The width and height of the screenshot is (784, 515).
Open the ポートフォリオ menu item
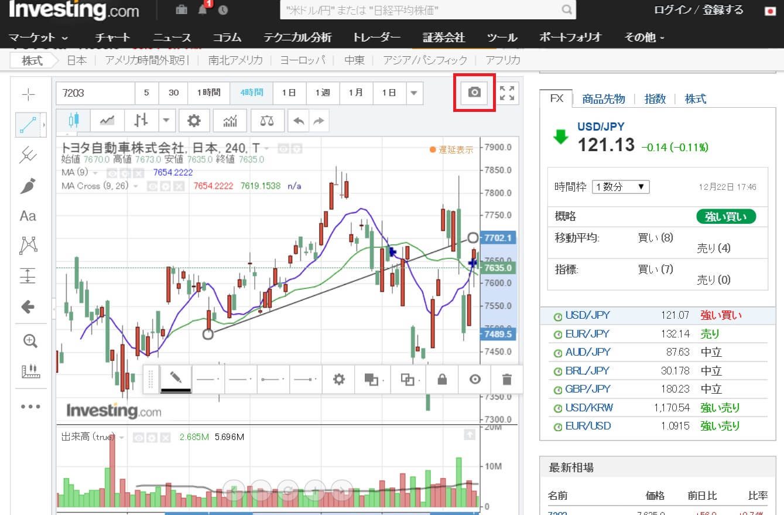[570, 37]
